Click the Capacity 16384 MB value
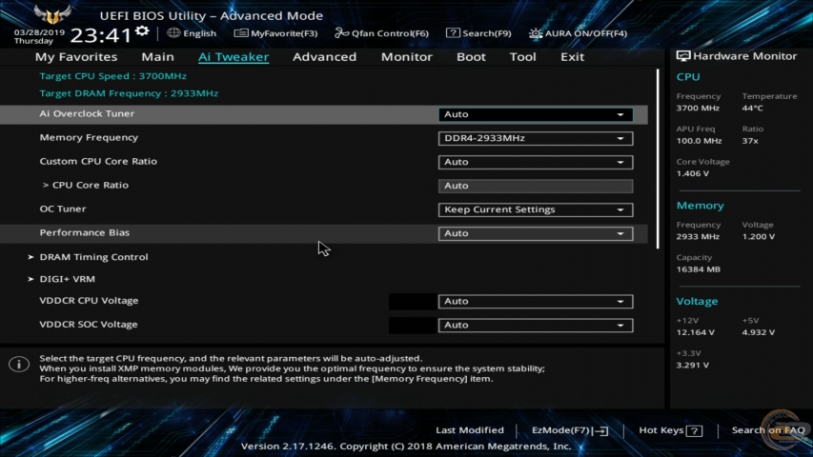Viewport: 813px width, 457px height. point(698,269)
